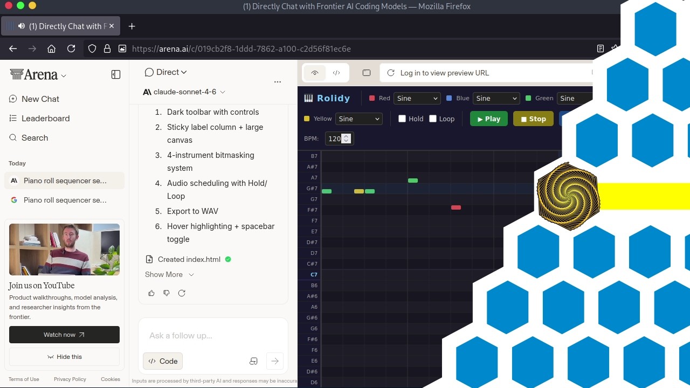Open the Terms of Use link
The height and width of the screenshot is (388, 690).
pos(24,379)
